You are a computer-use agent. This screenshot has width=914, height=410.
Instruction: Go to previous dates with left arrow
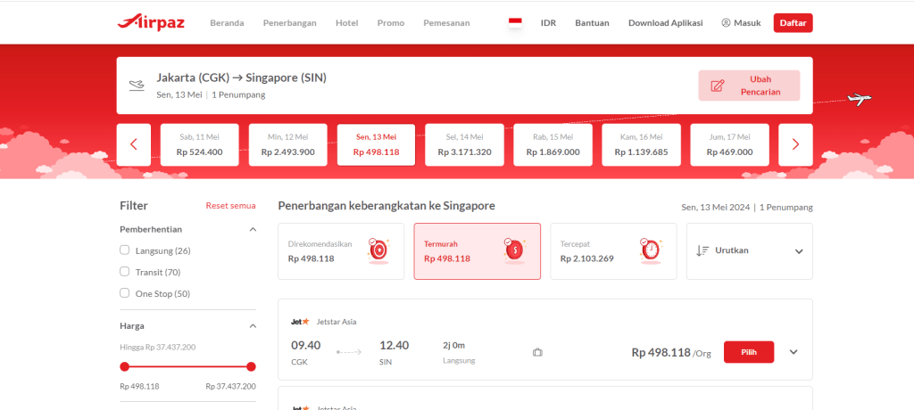(x=134, y=144)
